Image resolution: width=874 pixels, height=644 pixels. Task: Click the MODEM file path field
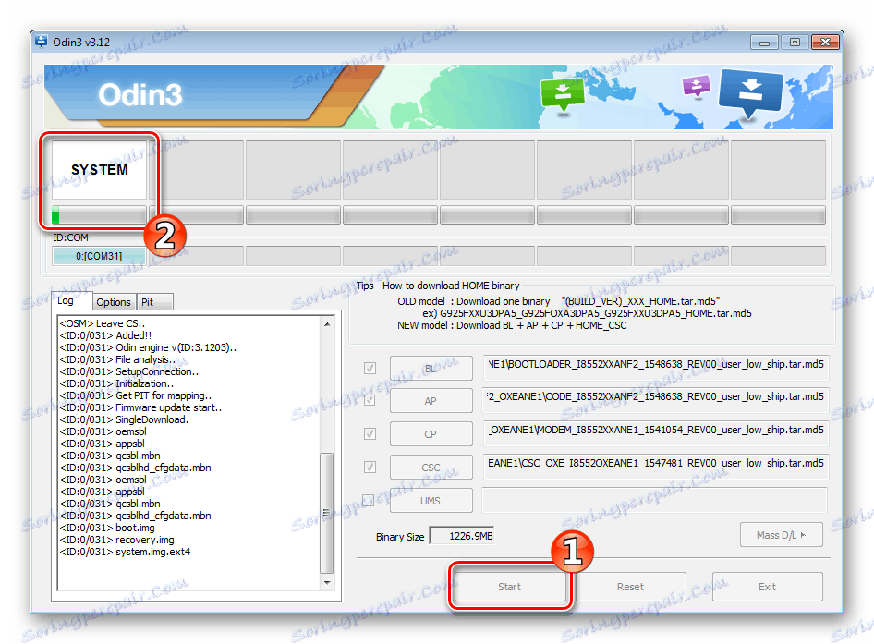(656, 433)
